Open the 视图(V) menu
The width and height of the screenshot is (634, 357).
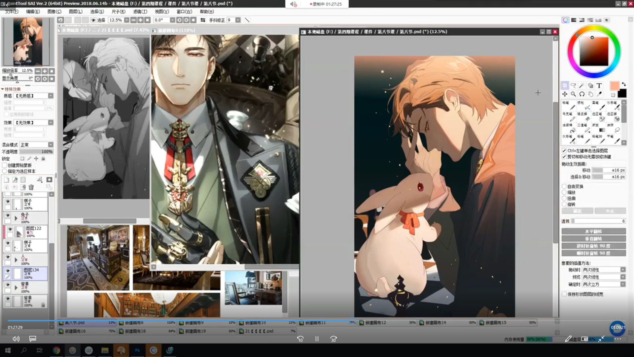pos(162,12)
